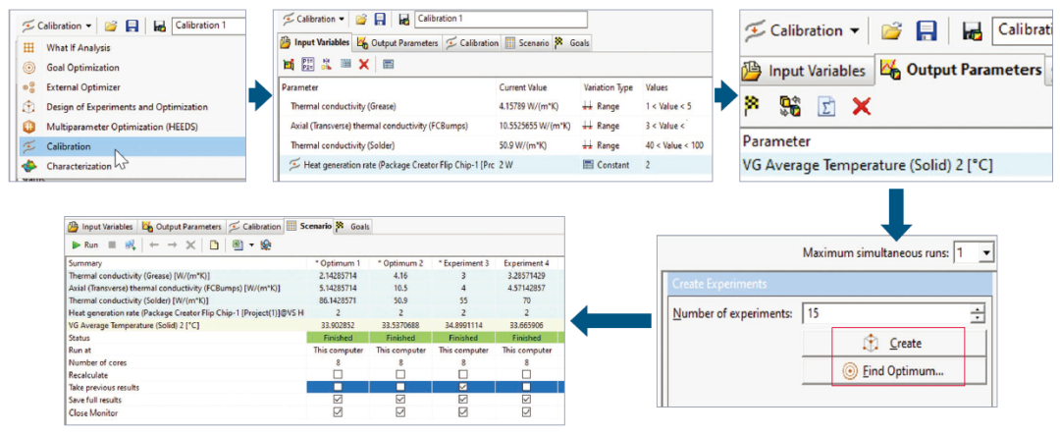Click red X delete icon in Input Variables toolbar
Viewport: 1060px width, 434px height.
(x=364, y=64)
